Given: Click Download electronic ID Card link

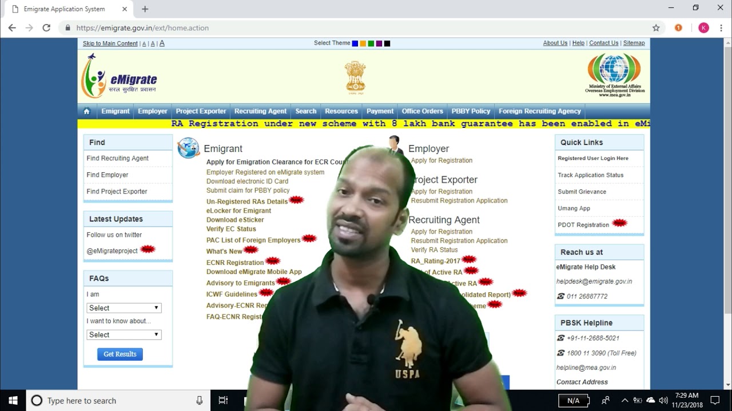Looking at the screenshot, I should tap(248, 181).
